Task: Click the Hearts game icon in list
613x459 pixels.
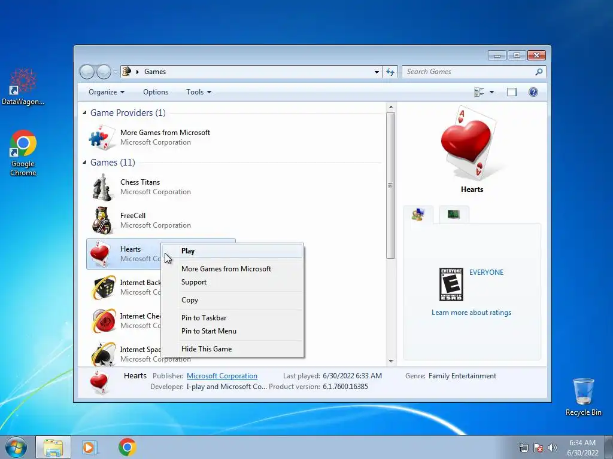Action: click(x=100, y=254)
